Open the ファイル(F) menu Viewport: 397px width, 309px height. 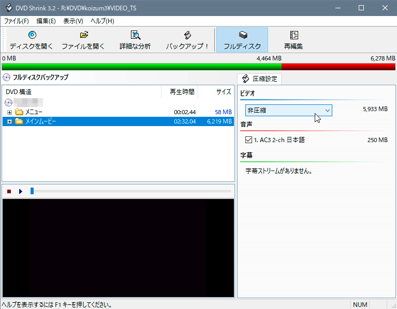point(16,21)
